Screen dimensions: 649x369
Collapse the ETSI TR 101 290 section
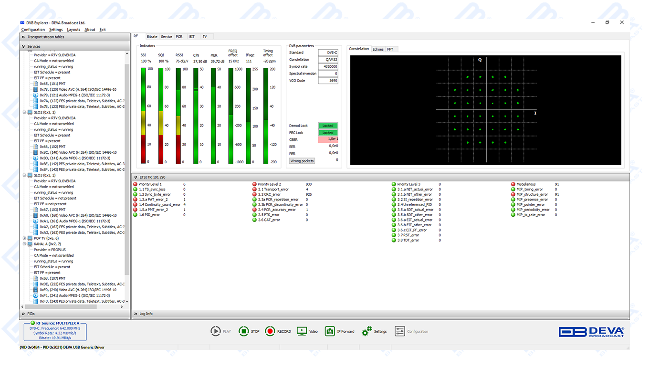pyautogui.click(x=136, y=178)
